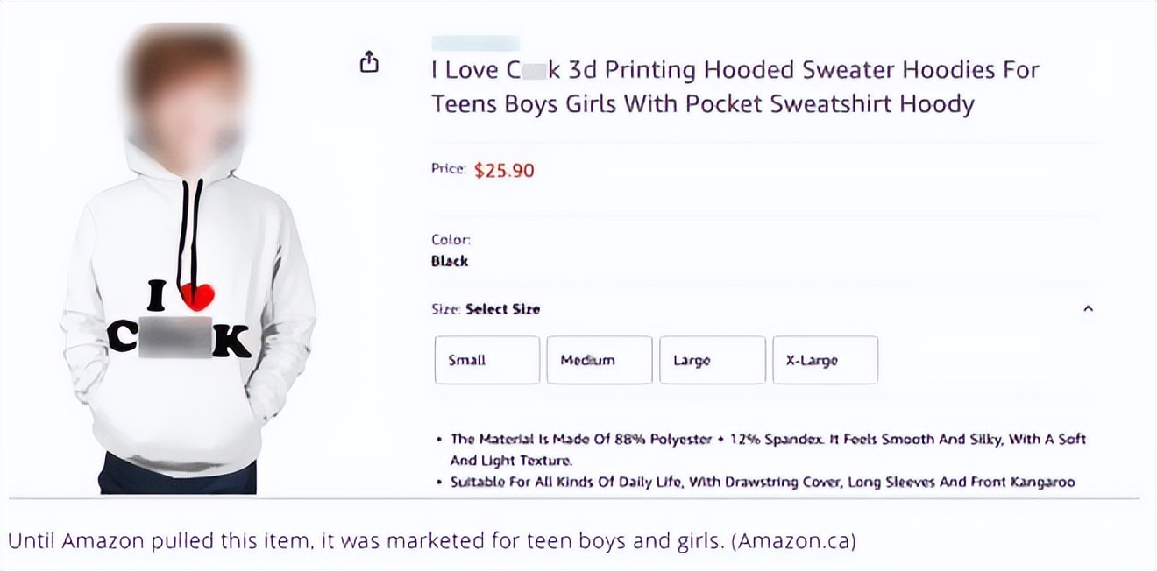The width and height of the screenshot is (1157, 571).
Task: Open the blurred brand link above the title
Action: pos(475,43)
